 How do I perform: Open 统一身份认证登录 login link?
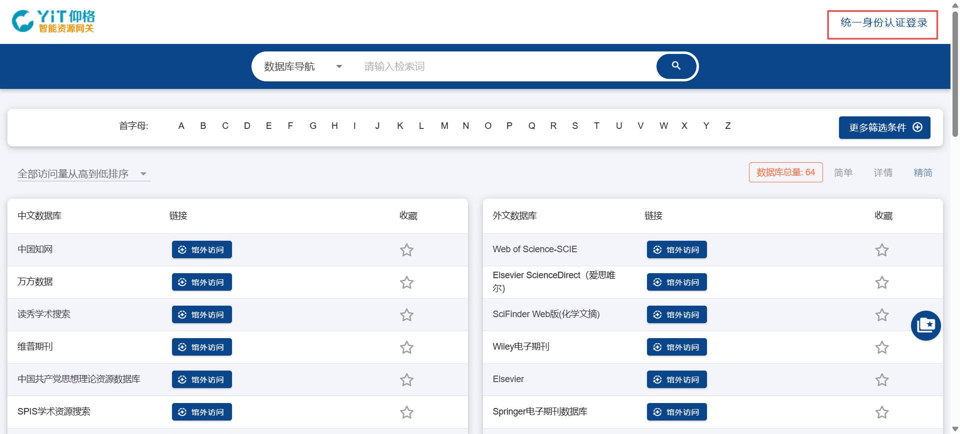pyautogui.click(x=883, y=23)
